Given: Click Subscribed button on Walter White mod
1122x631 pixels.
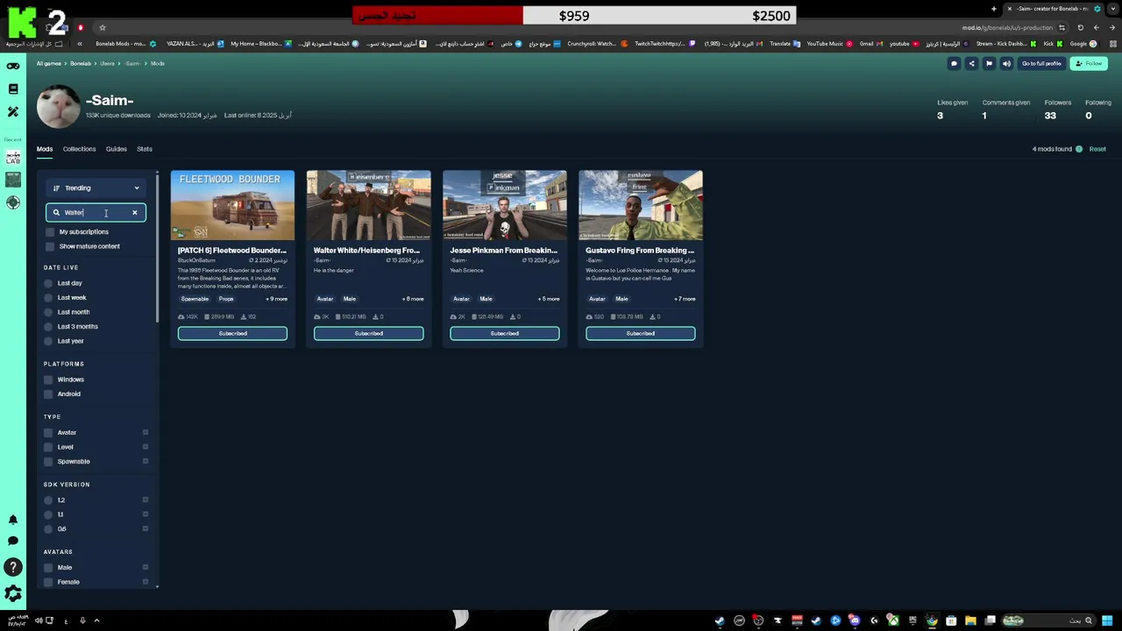Looking at the screenshot, I should tap(368, 333).
